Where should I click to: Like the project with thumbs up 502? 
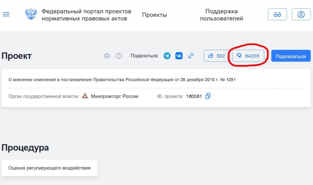pyautogui.click(x=217, y=56)
